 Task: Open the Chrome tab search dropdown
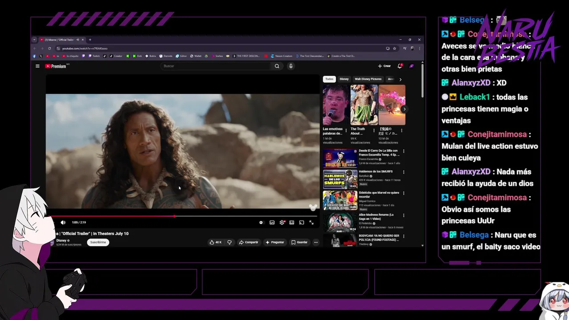pyautogui.click(x=34, y=40)
